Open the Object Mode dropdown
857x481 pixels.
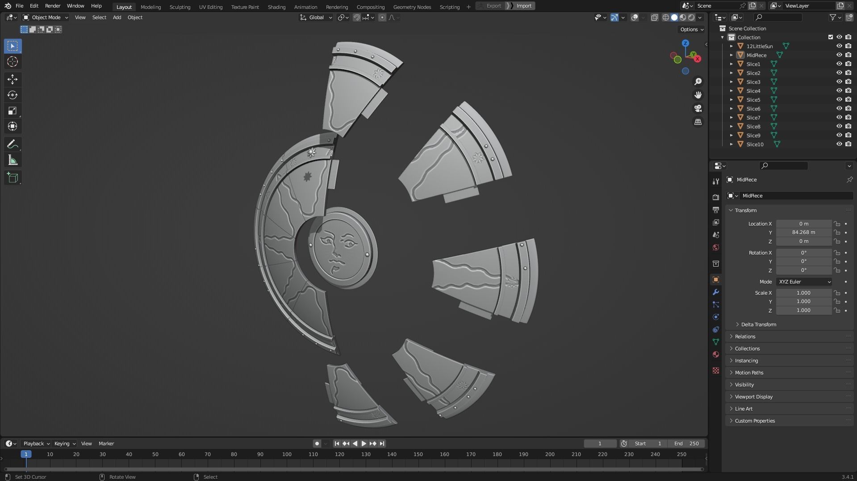[x=46, y=17]
